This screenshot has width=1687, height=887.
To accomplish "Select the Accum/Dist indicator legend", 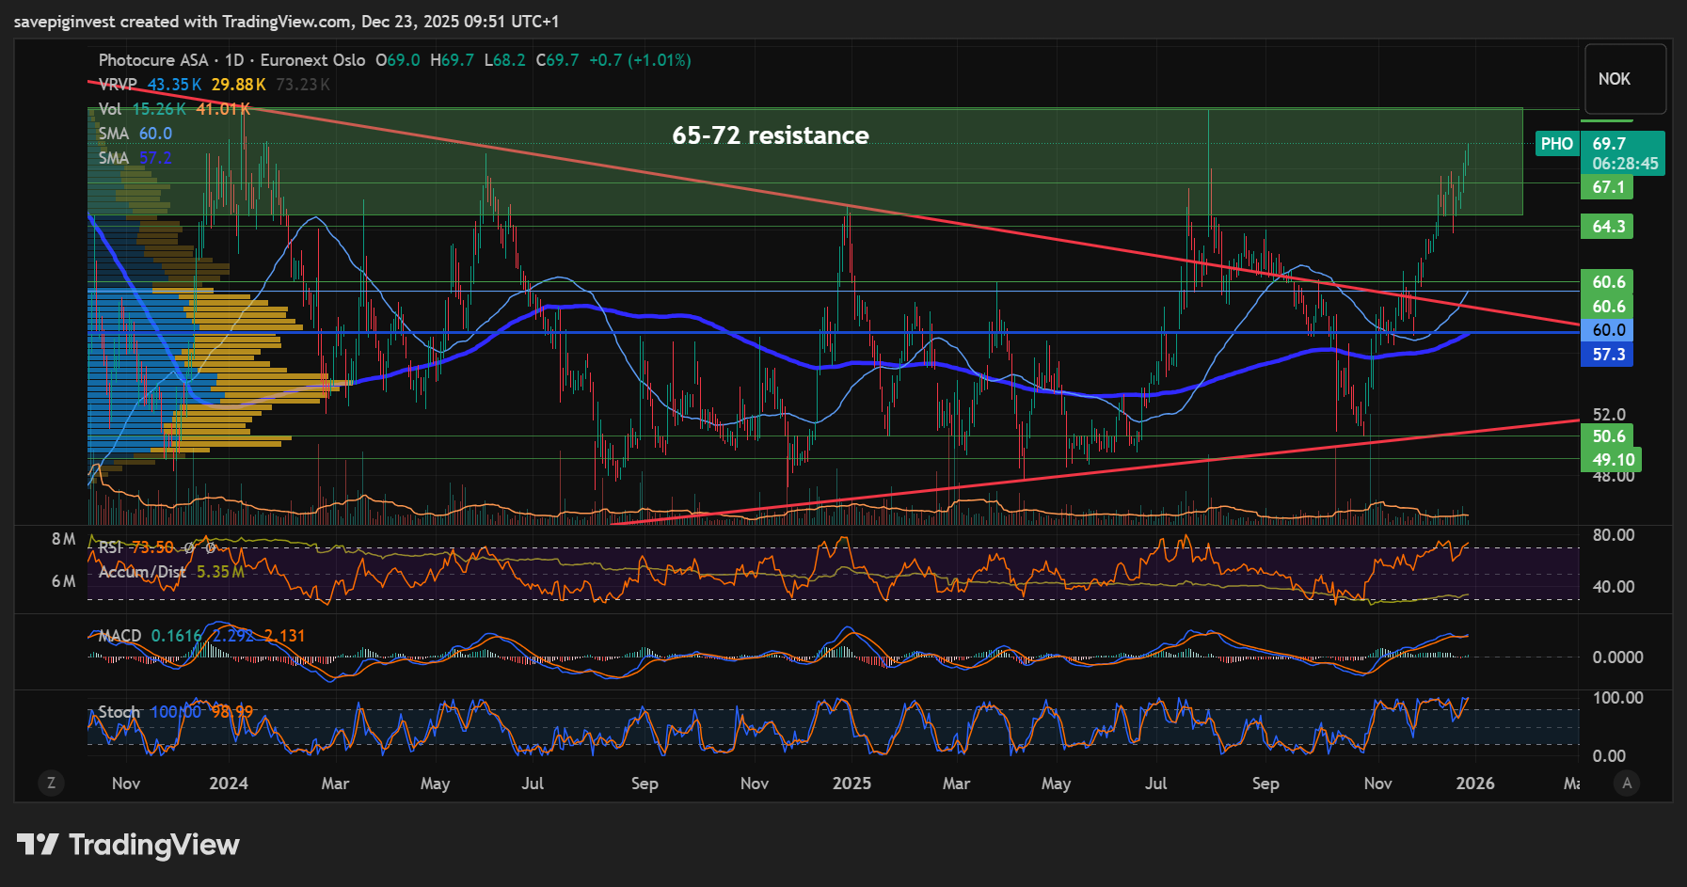I will tap(142, 572).
